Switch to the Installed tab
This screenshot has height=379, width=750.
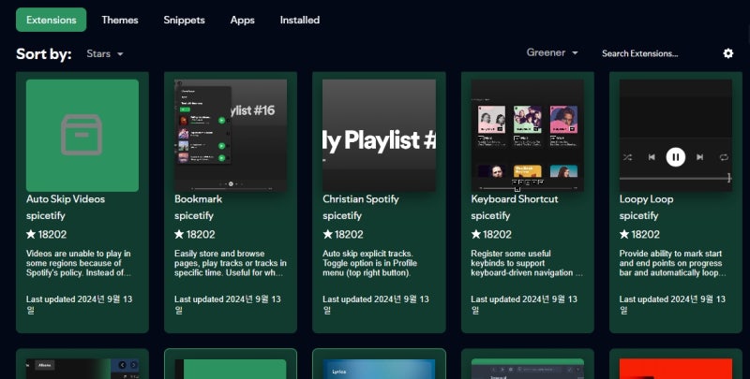click(x=300, y=20)
